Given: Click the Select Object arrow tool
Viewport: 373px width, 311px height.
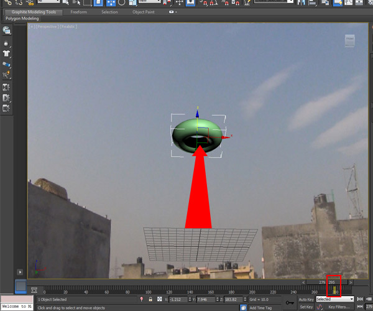Looking at the screenshot, I should point(66,2).
